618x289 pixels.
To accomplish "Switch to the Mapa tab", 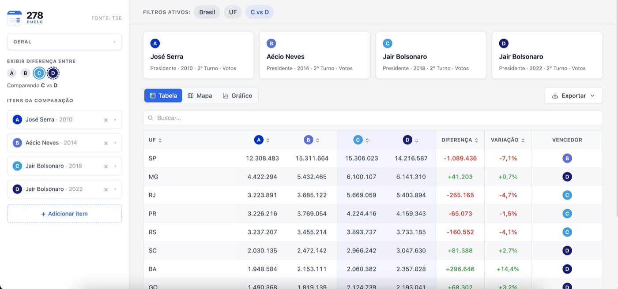I will [200, 96].
